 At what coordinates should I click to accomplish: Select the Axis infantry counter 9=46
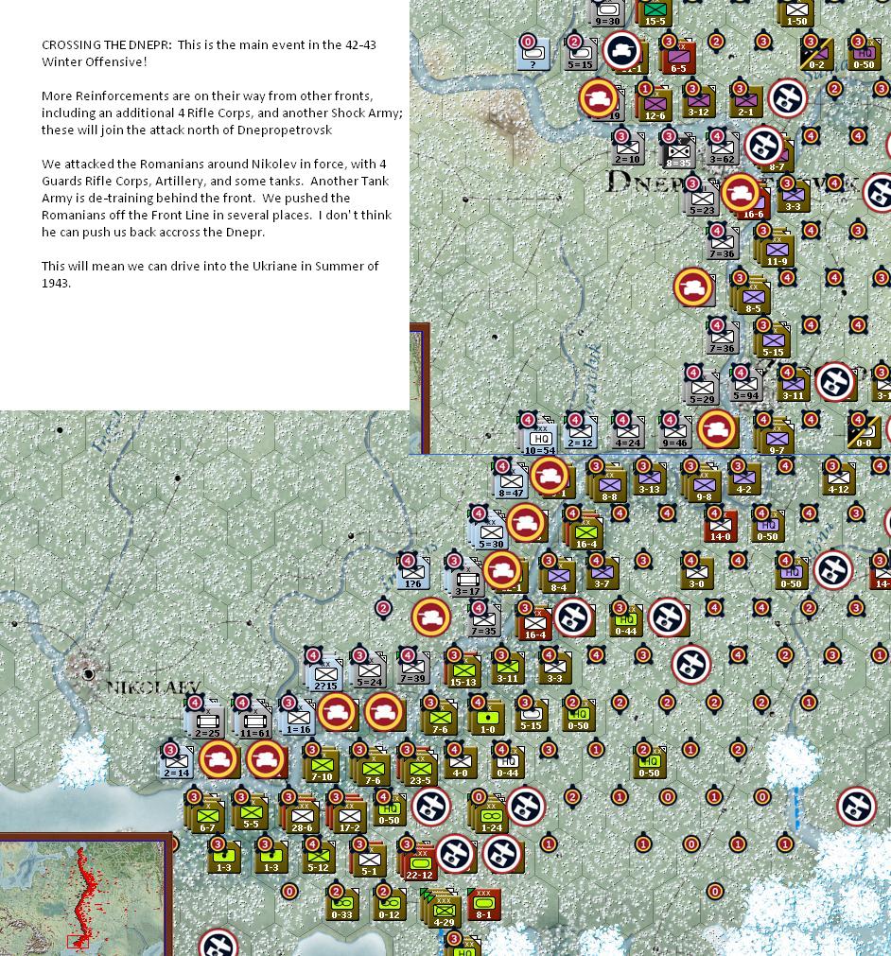click(x=674, y=433)
